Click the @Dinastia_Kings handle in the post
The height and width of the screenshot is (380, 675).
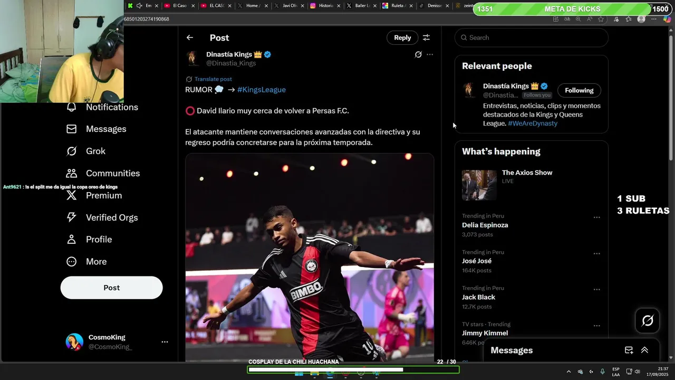[x=231, y=63]
